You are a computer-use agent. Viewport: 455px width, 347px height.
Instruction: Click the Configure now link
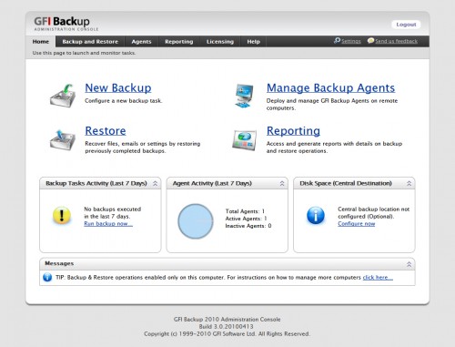(357, 224)
